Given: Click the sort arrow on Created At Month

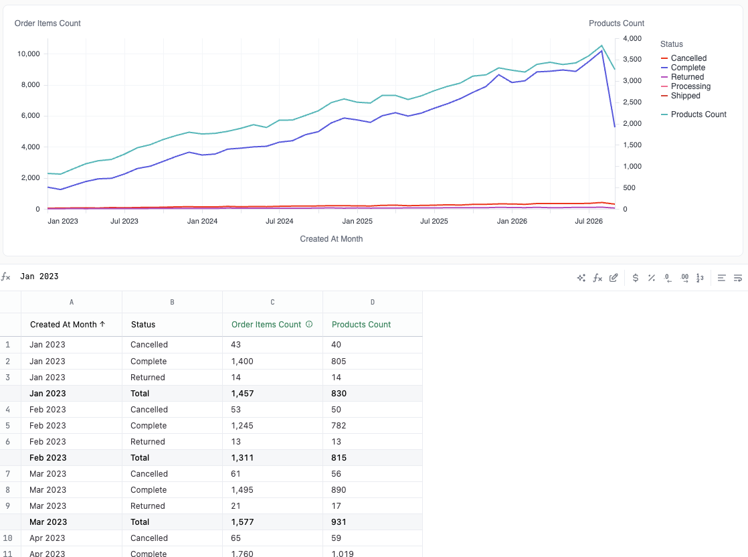Looking at the screenshot, I should coord(102,324).
